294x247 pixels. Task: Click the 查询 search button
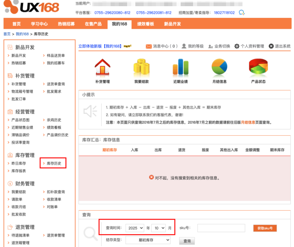[x=187, y=241]
